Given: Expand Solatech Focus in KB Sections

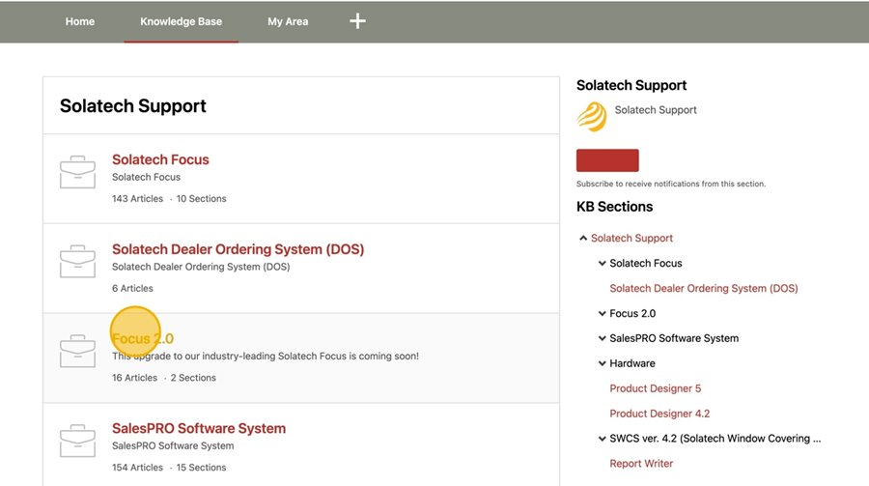Looking at the screenshot, I should 602,263.
